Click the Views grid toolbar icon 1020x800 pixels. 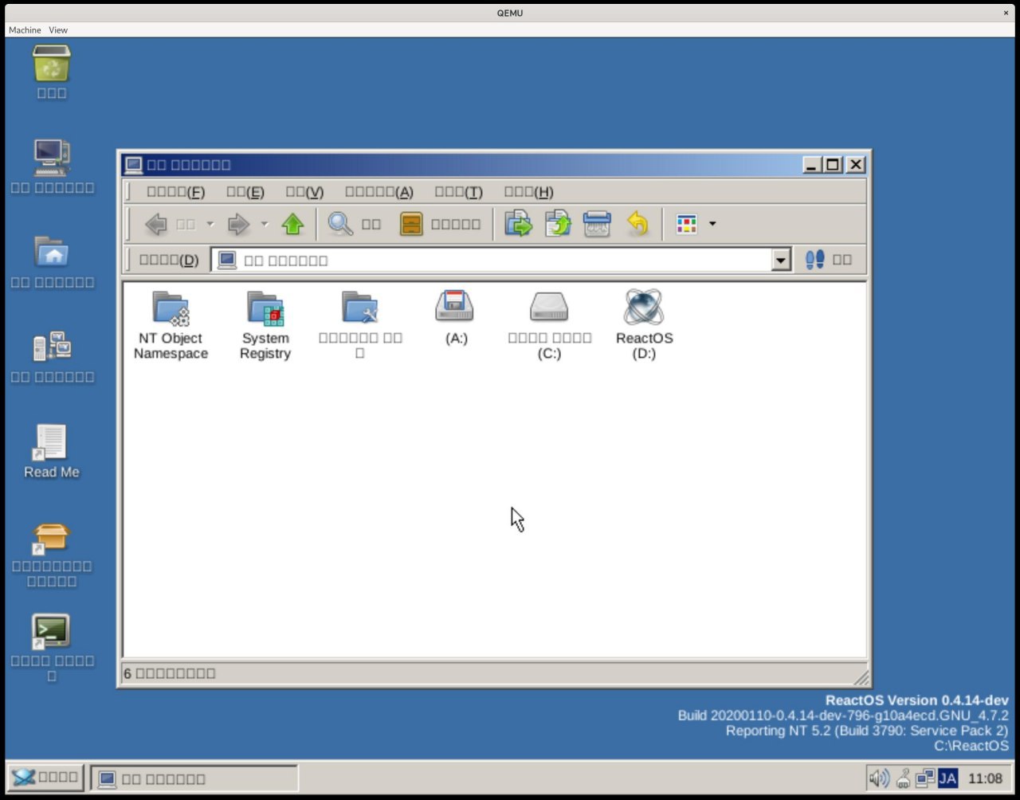(686, 225)
